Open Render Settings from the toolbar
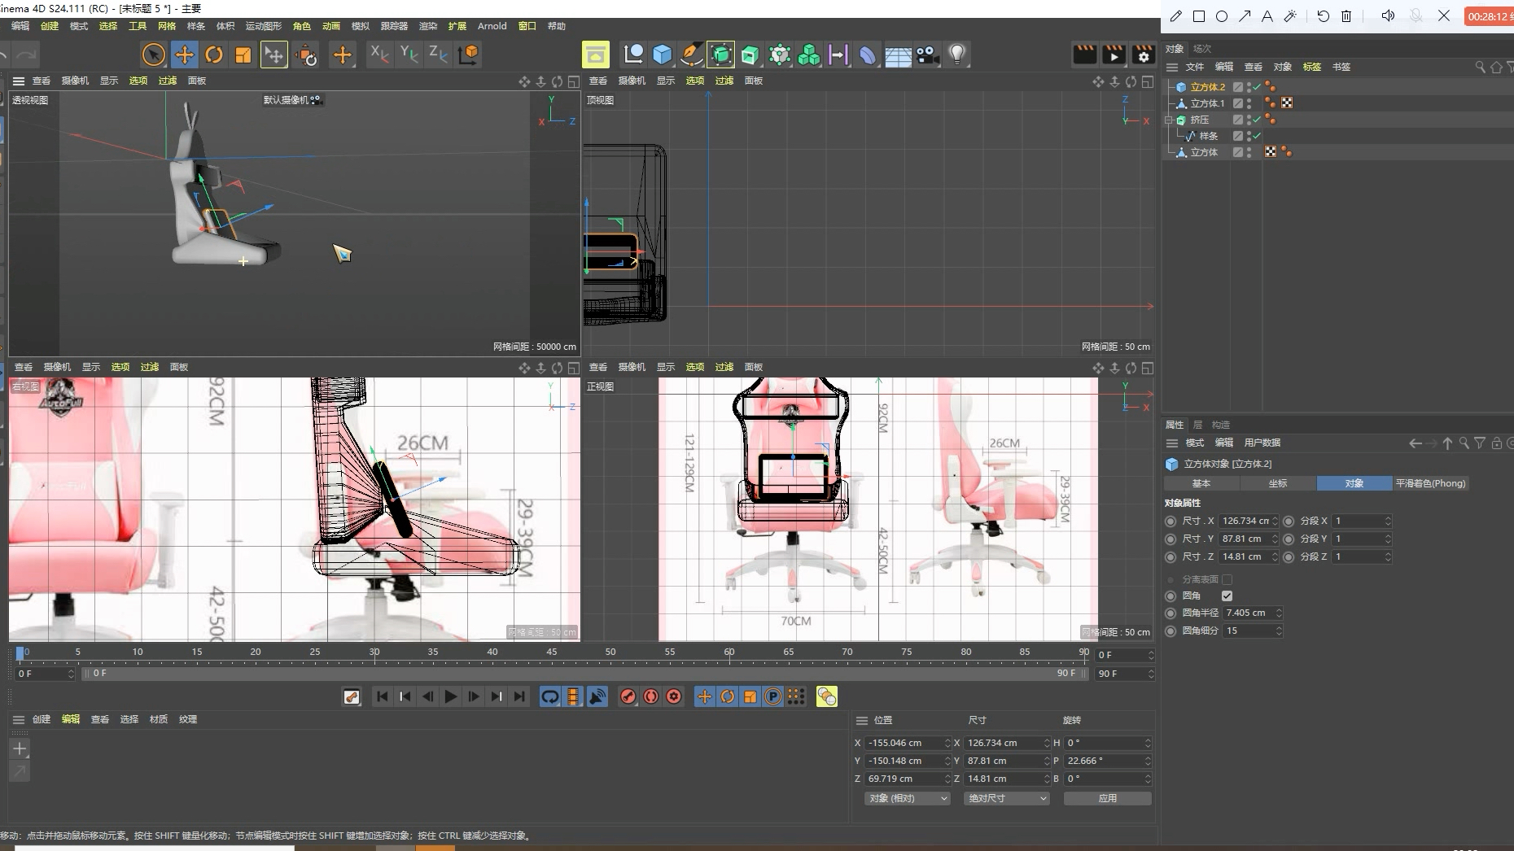The image size is (1514, 851). click(x=1144, y=55)
